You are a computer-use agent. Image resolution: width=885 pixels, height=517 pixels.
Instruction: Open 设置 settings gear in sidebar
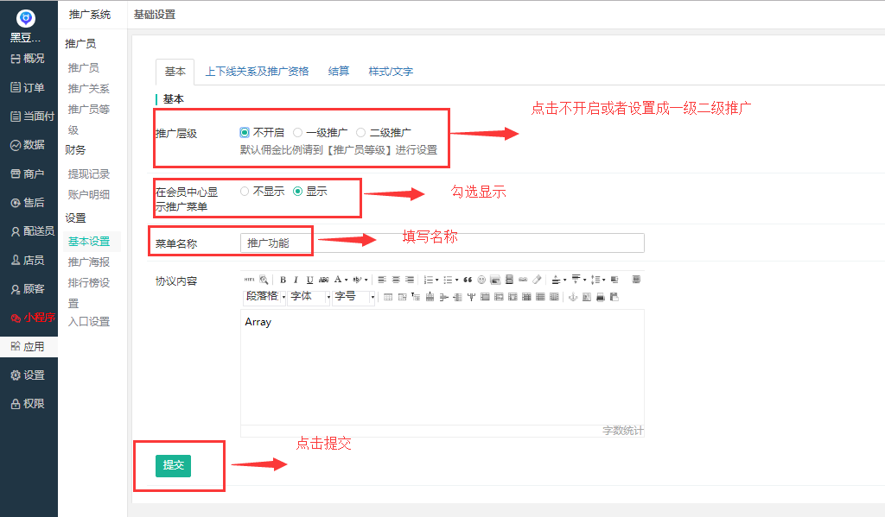click(27, 375)
